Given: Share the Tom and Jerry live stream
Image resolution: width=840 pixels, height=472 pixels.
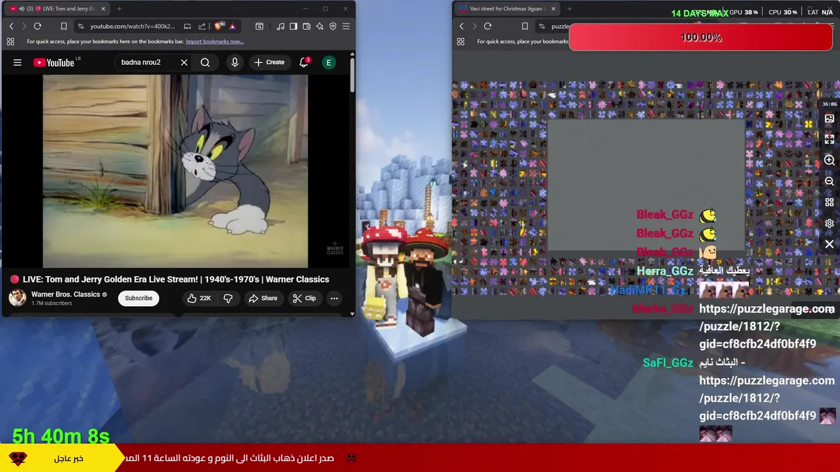Looking at the screenshot, I should (x=262, y=298).
